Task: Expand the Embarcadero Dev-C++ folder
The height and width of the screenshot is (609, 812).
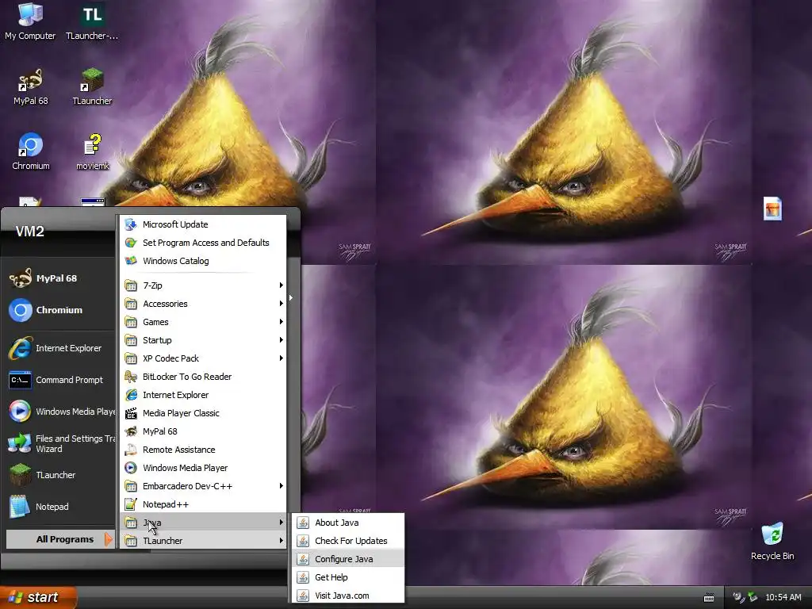Action: (x=203, y=486)
